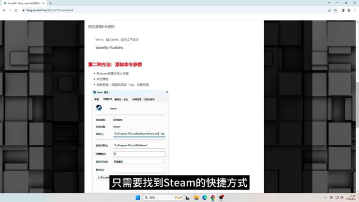Click the Steam logo icon in the dialog image
Screen dimensions: 359x202
99,108
